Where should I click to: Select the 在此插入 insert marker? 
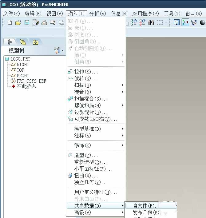pyautogui.click(x=24, y=86)
